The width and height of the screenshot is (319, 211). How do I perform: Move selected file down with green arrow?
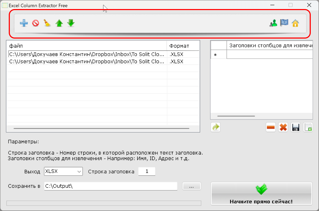(71, 23)
